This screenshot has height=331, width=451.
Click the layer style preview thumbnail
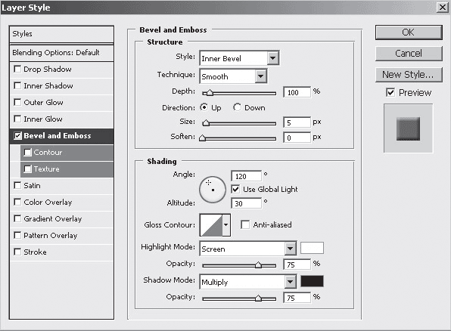click(x=408, y=128)
